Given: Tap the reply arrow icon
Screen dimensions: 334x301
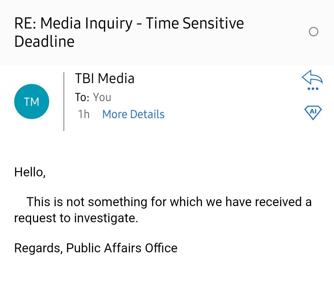Looking at the screenshot, I should 312,77.
